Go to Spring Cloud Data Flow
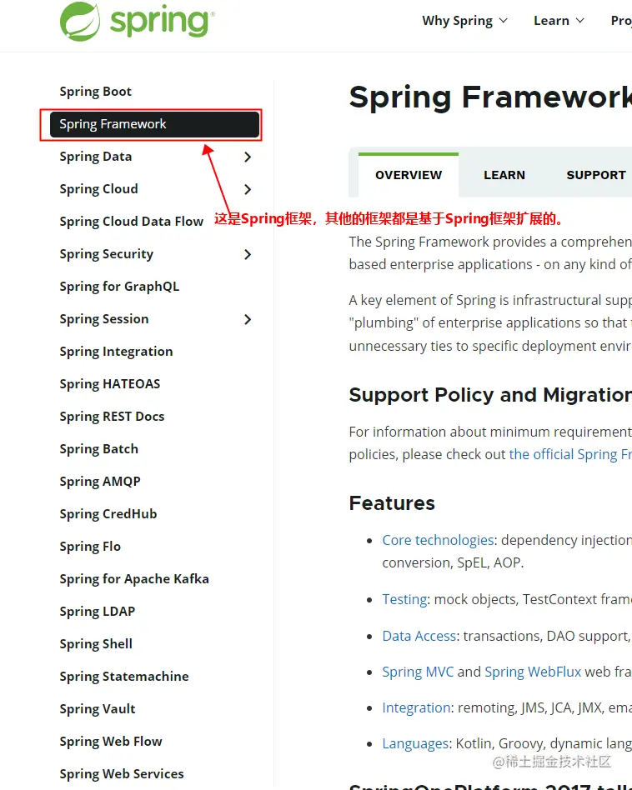 click(x=132, y=222)
